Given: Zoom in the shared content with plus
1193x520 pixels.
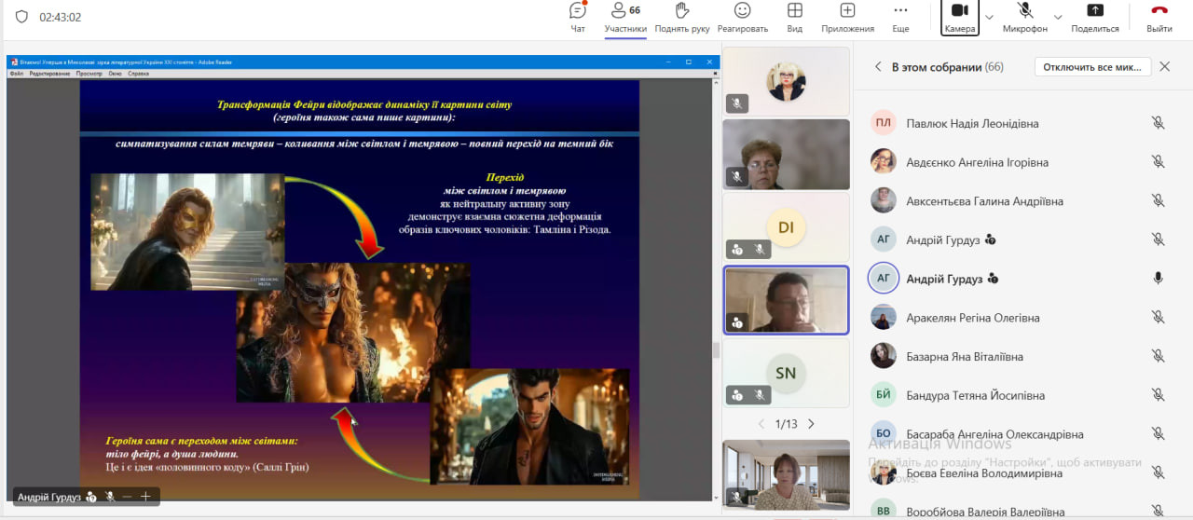Looking at the screenshot, I should (145, 497).
